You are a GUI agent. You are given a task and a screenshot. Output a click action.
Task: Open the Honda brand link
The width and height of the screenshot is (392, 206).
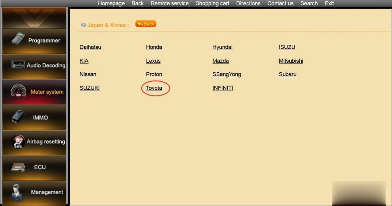point(154,47)
